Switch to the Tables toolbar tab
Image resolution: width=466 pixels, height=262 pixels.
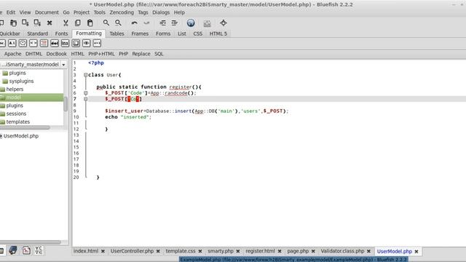point(116,33)
